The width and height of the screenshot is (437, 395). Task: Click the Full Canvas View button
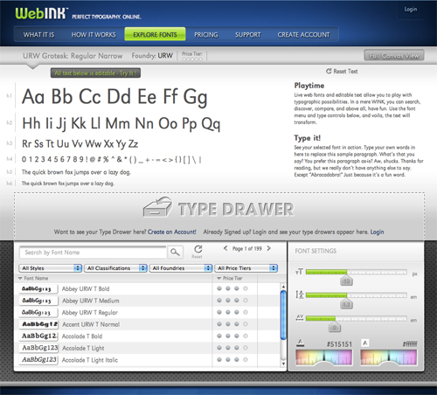coord(394,55)
